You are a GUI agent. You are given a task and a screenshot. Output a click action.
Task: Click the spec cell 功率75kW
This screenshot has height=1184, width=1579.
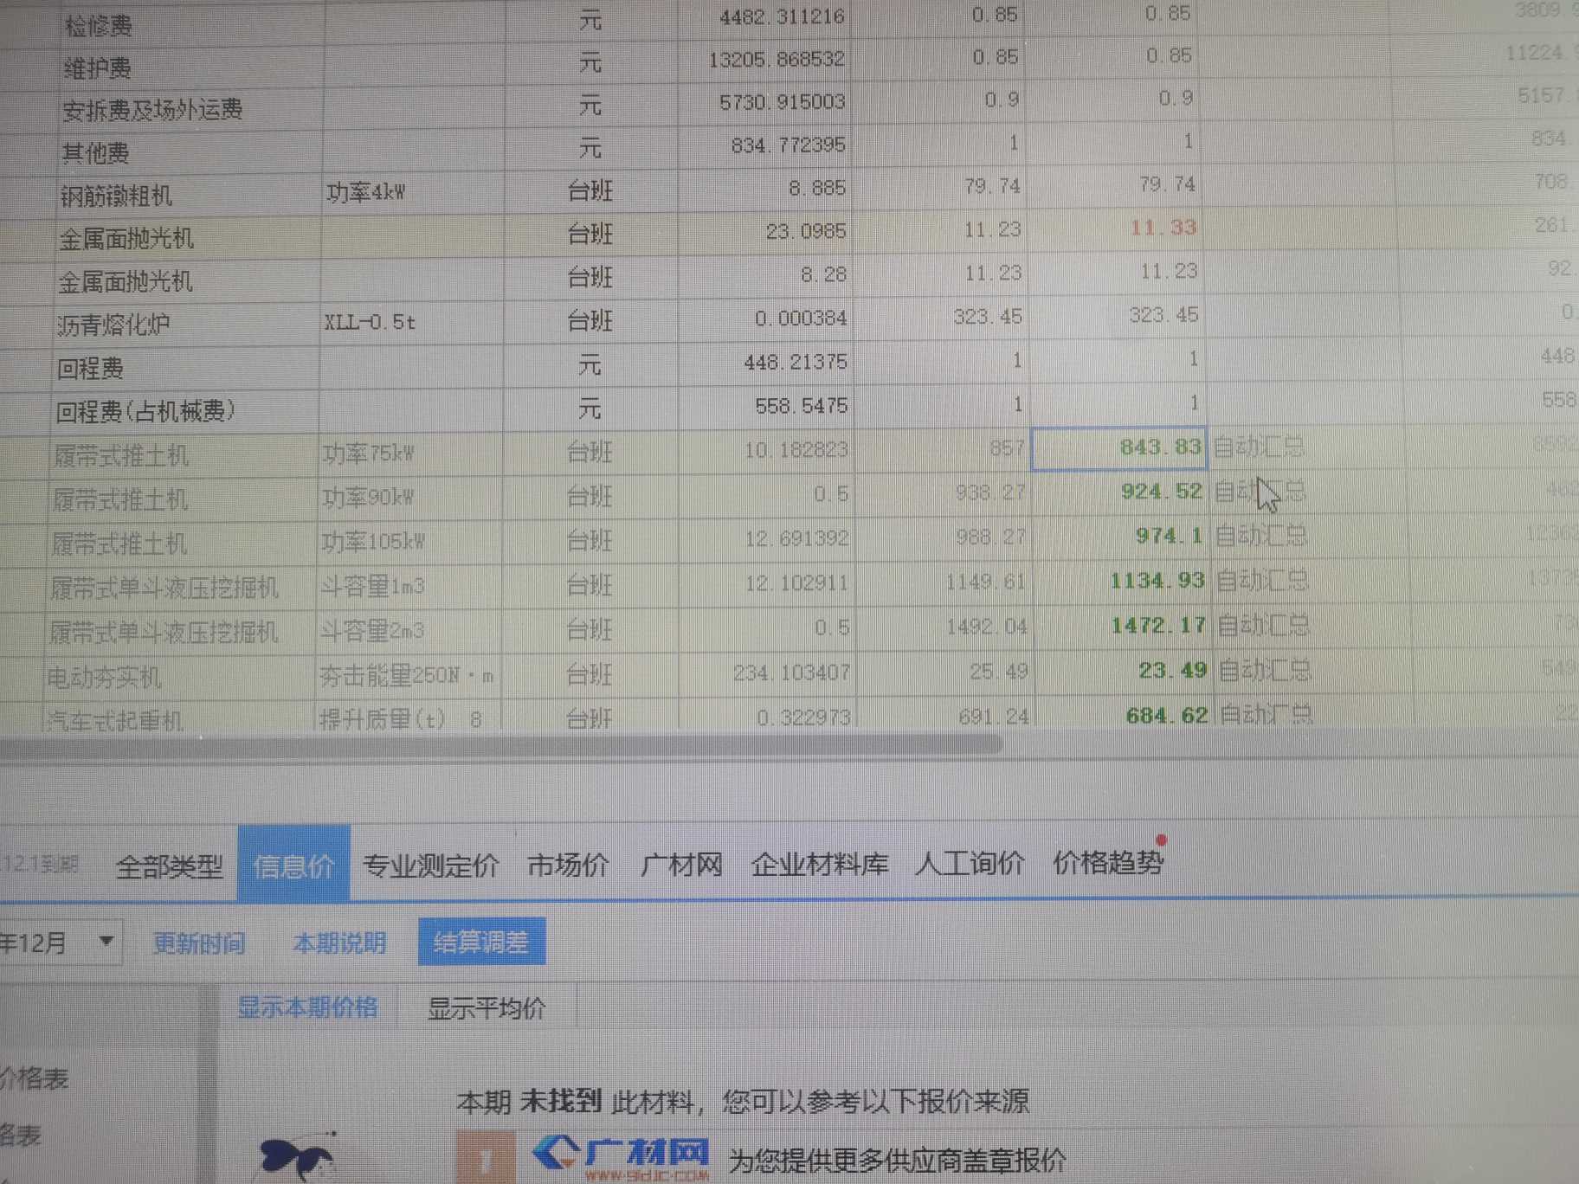click(368, 454)
